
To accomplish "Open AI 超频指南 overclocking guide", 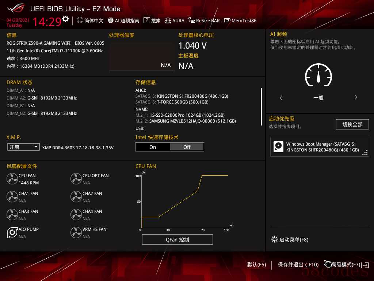I will pyautogui.click(x=123, y=20).
